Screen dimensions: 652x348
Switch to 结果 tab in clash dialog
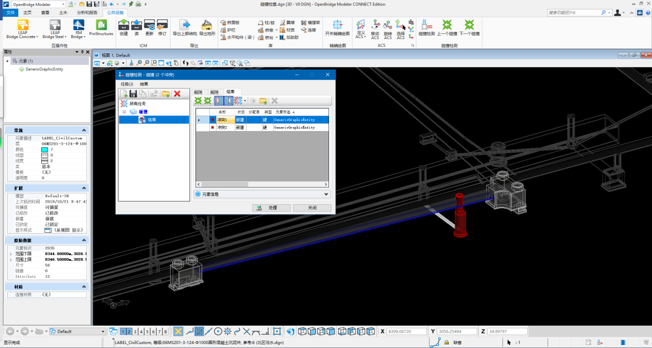click(231, 92)
